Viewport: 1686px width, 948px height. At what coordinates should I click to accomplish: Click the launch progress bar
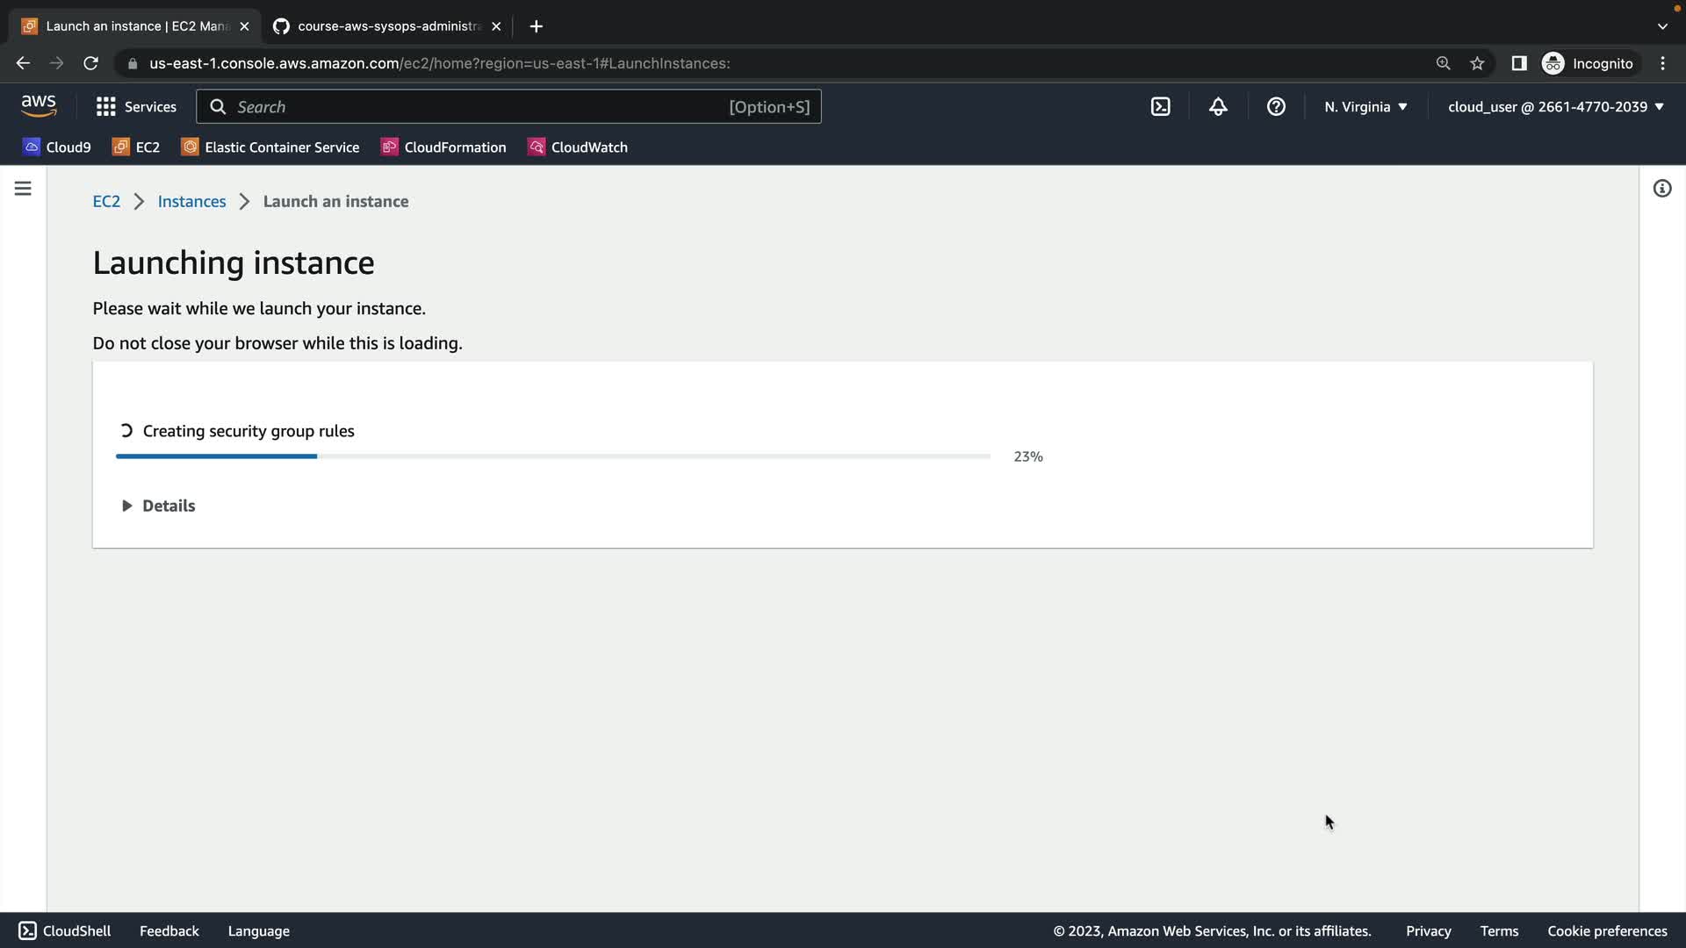pyautogui.click(x=552, y=456)
